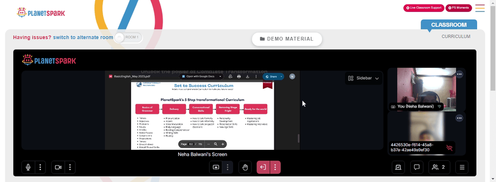Open the whiteboard icon in the bottom bar

(x=398, y=168)
